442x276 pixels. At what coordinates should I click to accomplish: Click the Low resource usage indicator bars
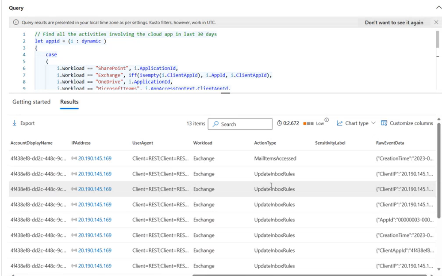(308, 123)
